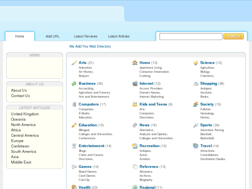The width and height of the screenshot is (252, 189).
Task: Open the Arts category heading
Action: [x=82, y=63]
